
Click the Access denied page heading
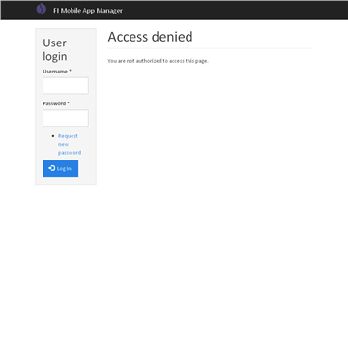pos(150,37)
